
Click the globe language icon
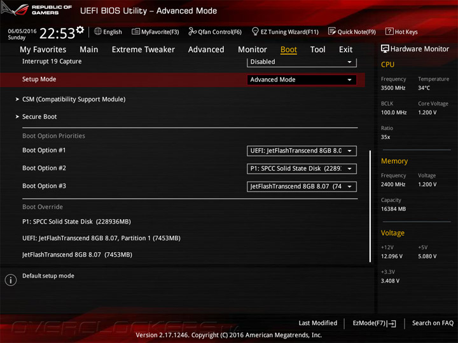(x=98, y=31)
